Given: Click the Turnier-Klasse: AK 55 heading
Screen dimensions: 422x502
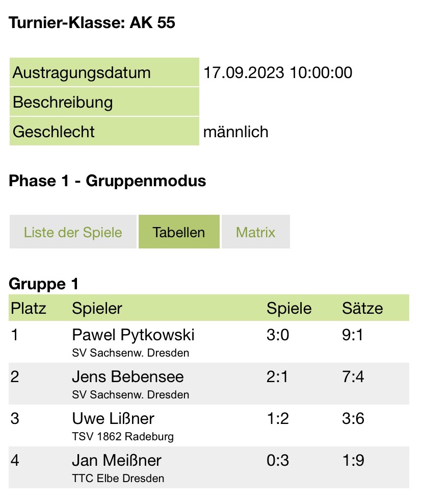Looking at the screenshot, I should (92, 22).
